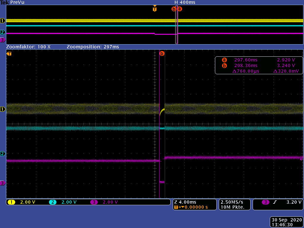Viewport: 304px width, 228px height.
Task: Click cursor b time 298.36ms
Action: (246, 66)
